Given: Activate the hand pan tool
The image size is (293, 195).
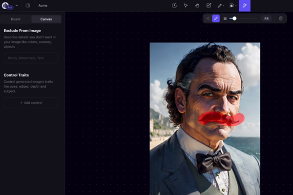Looking at the screenshot, I should [x=197, y=5].
